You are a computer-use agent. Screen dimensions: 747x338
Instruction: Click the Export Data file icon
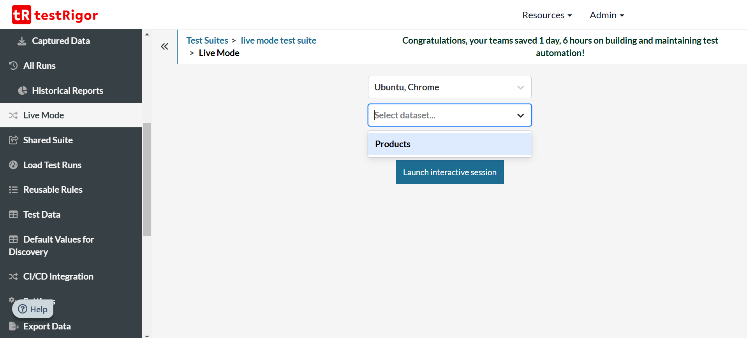(x=13, y=326)
